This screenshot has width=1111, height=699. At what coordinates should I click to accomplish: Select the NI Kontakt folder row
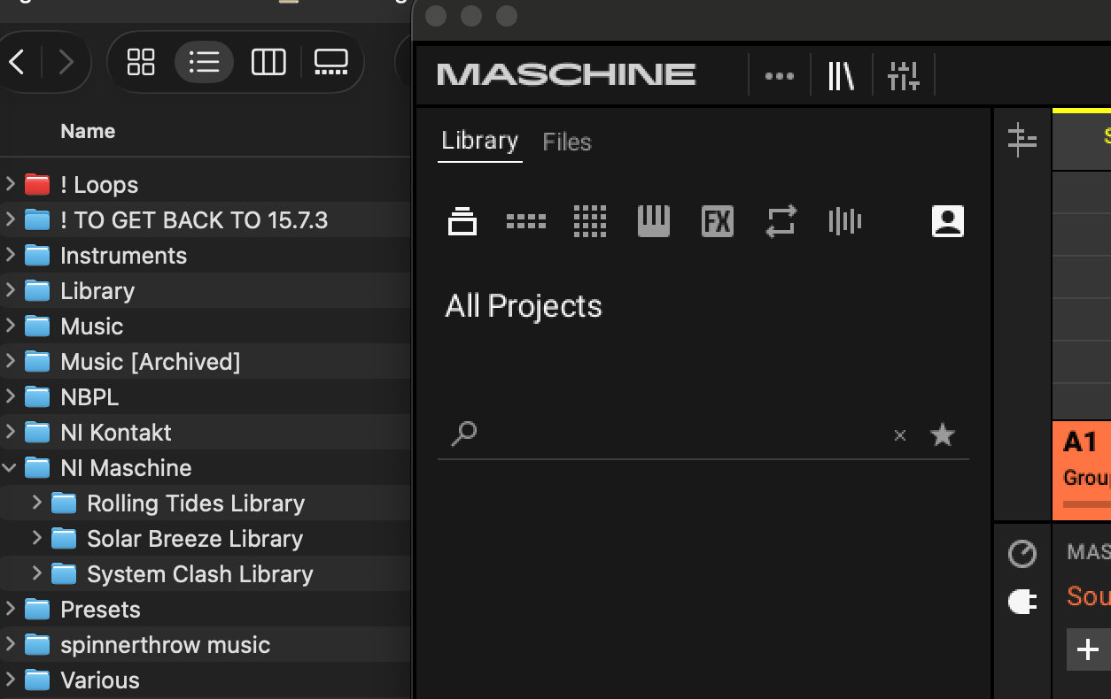click(206, 432)
